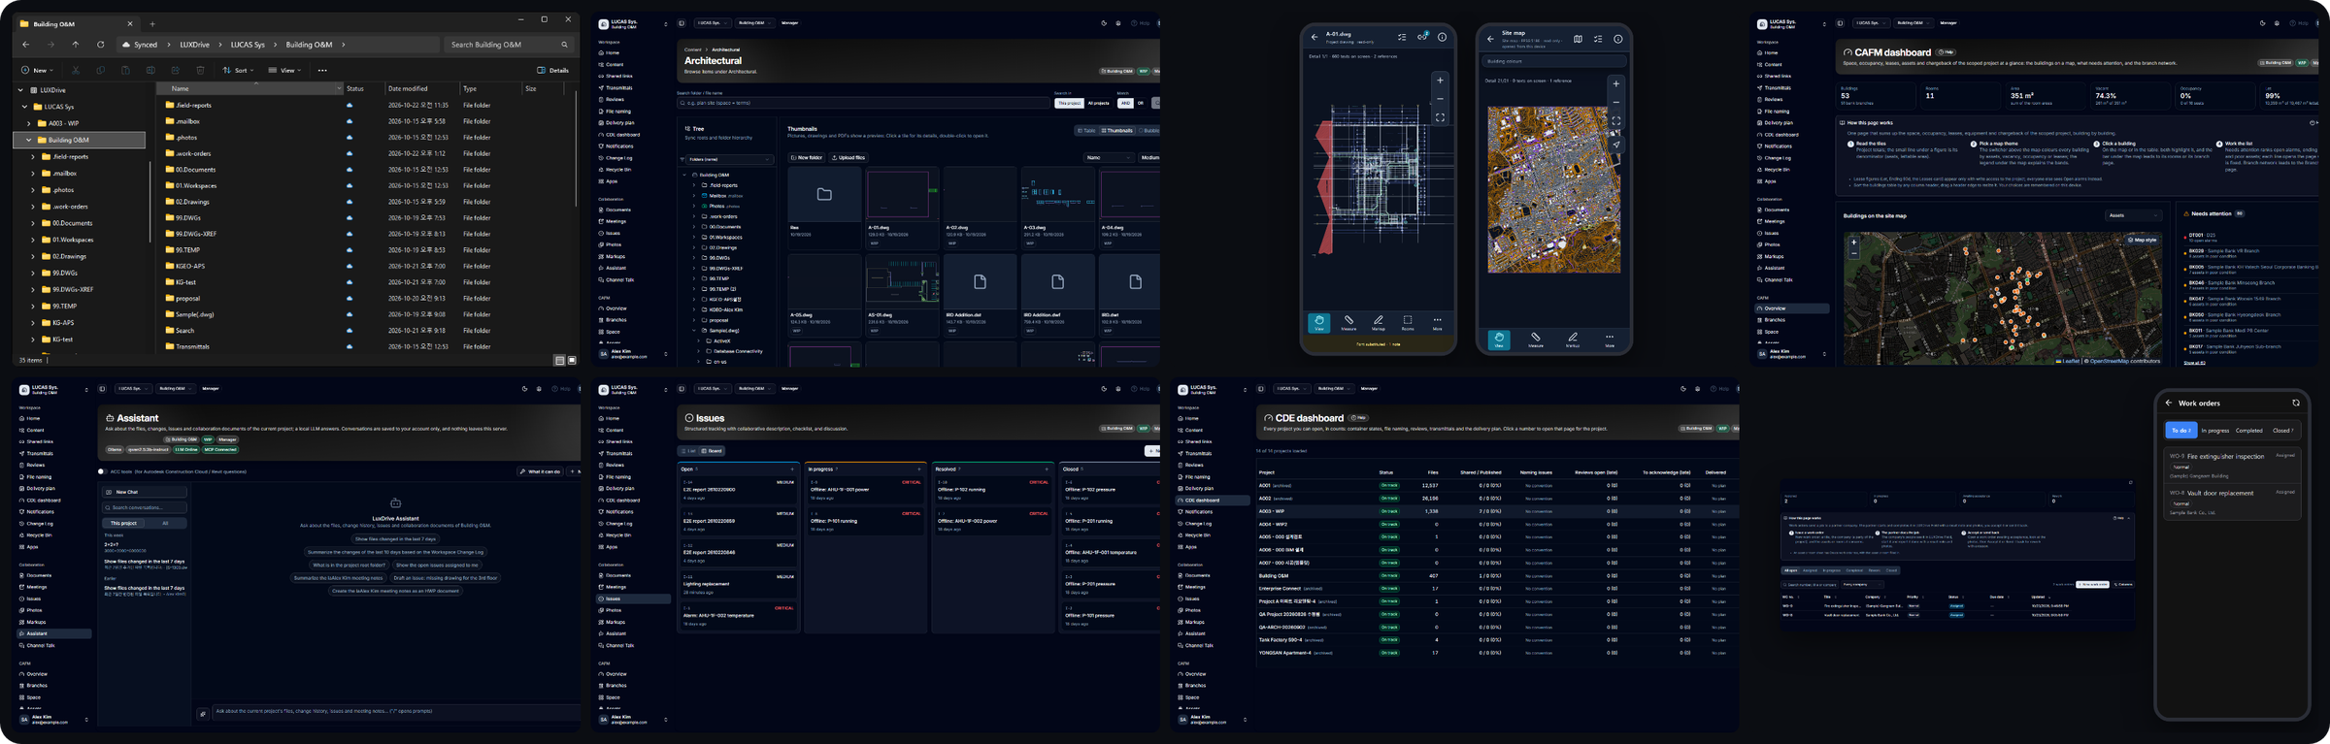Screen dimensions: 2330x744
Task: Click the Delete trash icon in Explorer toolbar
Action: (x=200, y=71)
